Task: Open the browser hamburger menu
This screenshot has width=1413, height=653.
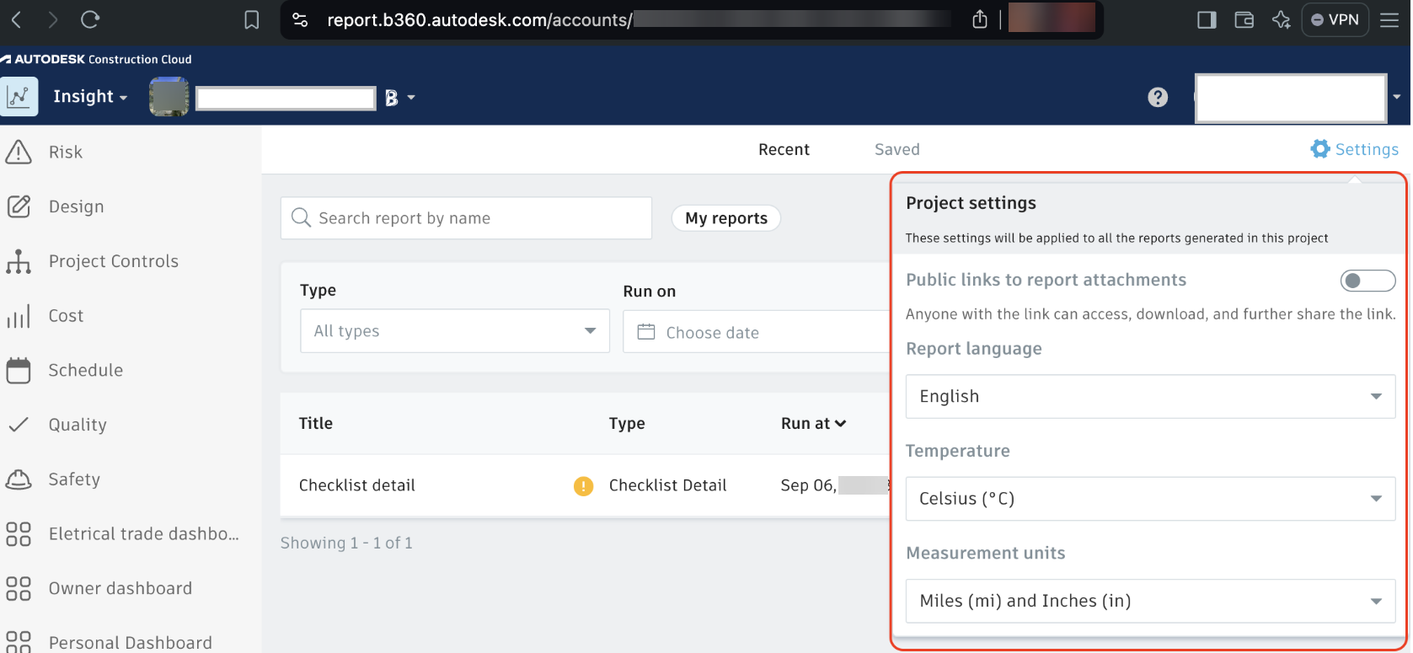Action: pyautogui.click(x=1389, y=19)
